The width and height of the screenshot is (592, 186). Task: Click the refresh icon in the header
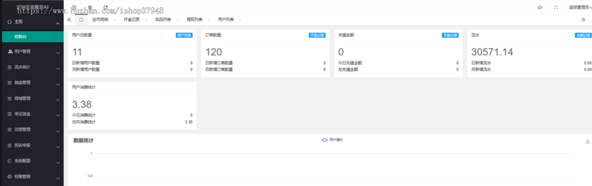(x=105, y=7)
